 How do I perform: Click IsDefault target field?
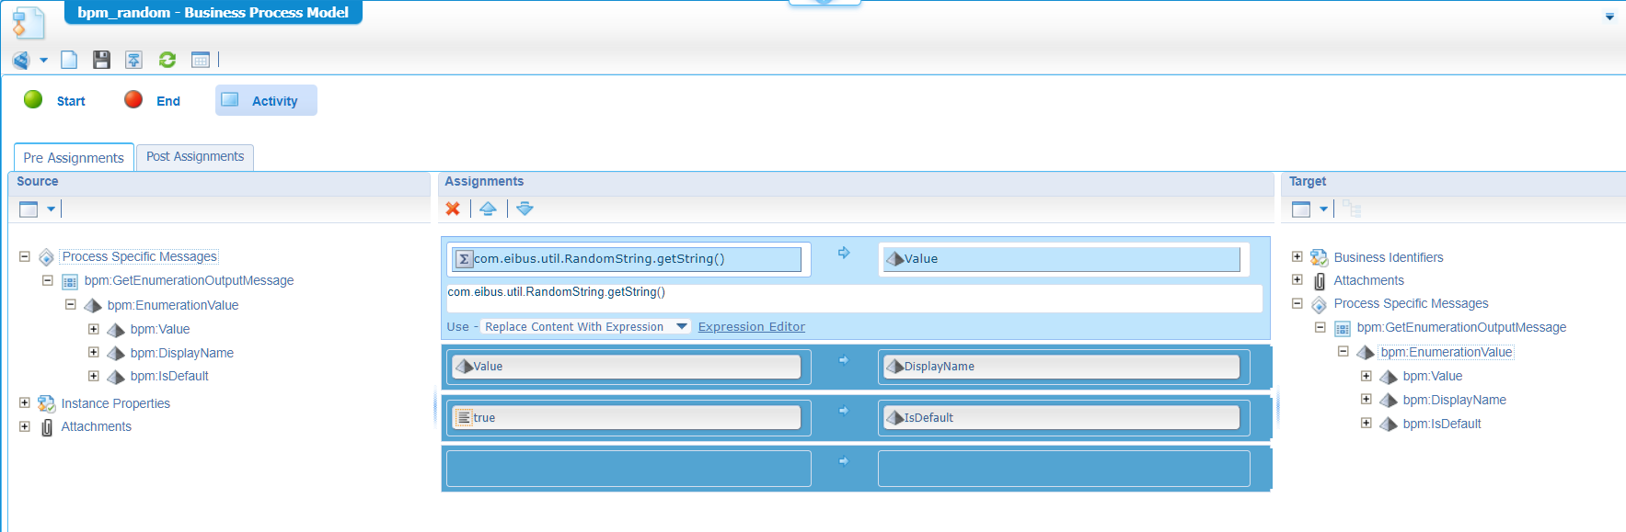pyautogui.click(x=1060, y=417)
